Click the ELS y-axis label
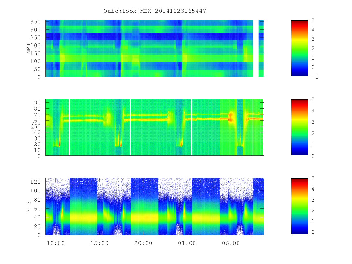The height and width of the screenshot is (264, 352). point(29,206)
